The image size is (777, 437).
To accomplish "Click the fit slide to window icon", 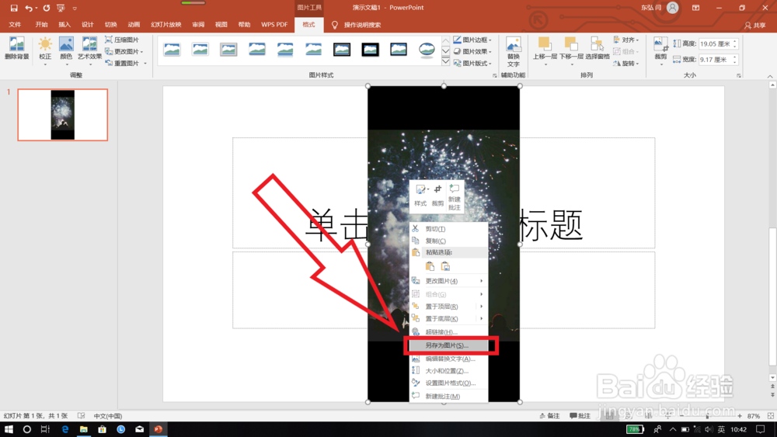I will [770, 416].
